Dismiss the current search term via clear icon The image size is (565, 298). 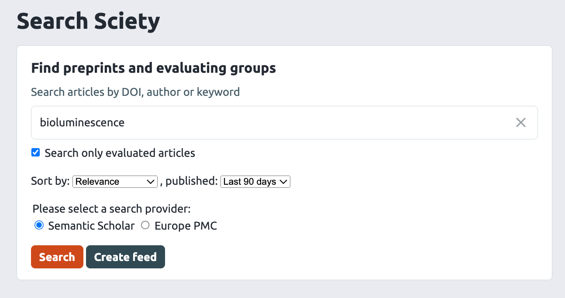click(520, 122)
